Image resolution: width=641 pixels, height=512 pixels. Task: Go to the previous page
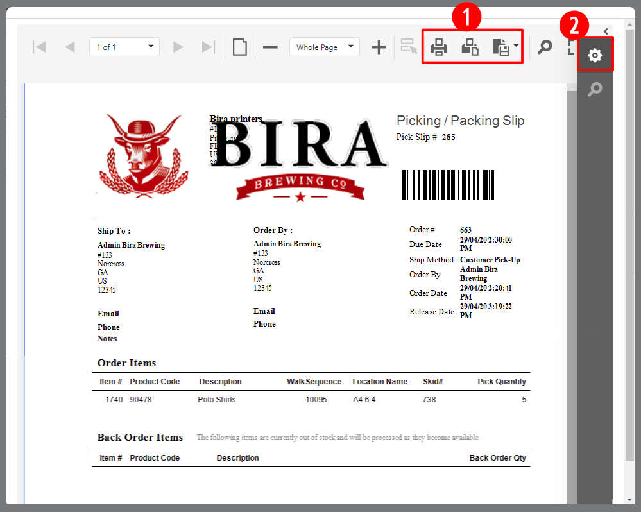pos(70,47)
